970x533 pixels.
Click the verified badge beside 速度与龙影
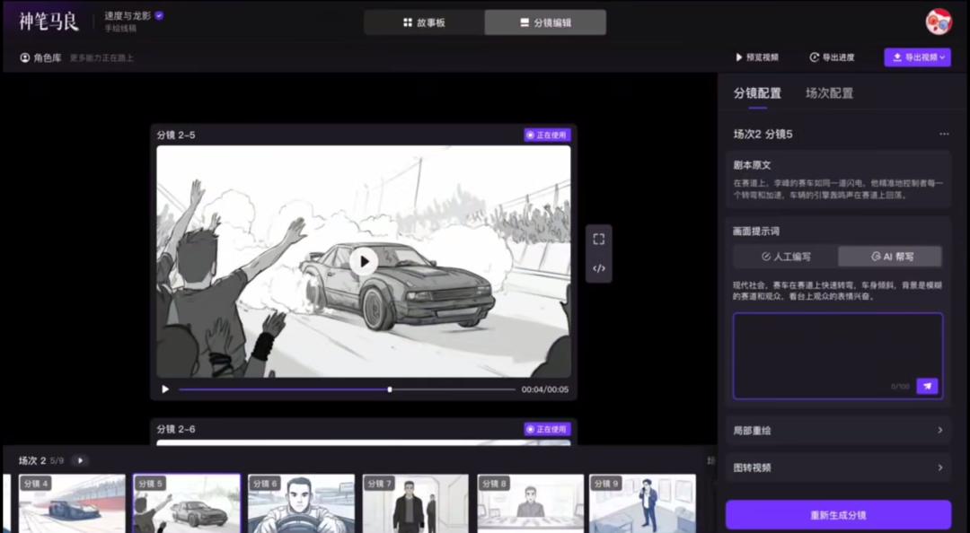[159, 16]
